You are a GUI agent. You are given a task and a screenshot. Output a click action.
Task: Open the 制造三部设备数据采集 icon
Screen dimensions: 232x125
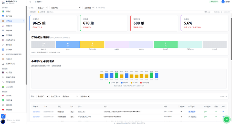[x=3, y=54]
